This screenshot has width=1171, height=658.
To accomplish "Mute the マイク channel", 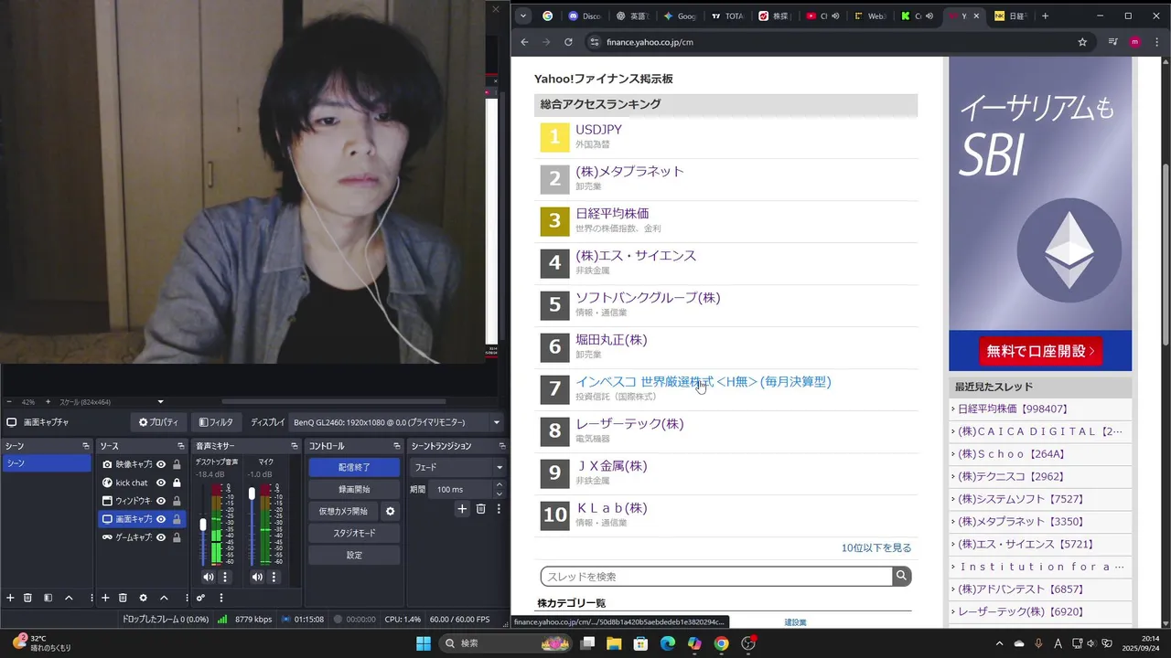I will click(257, 577).
